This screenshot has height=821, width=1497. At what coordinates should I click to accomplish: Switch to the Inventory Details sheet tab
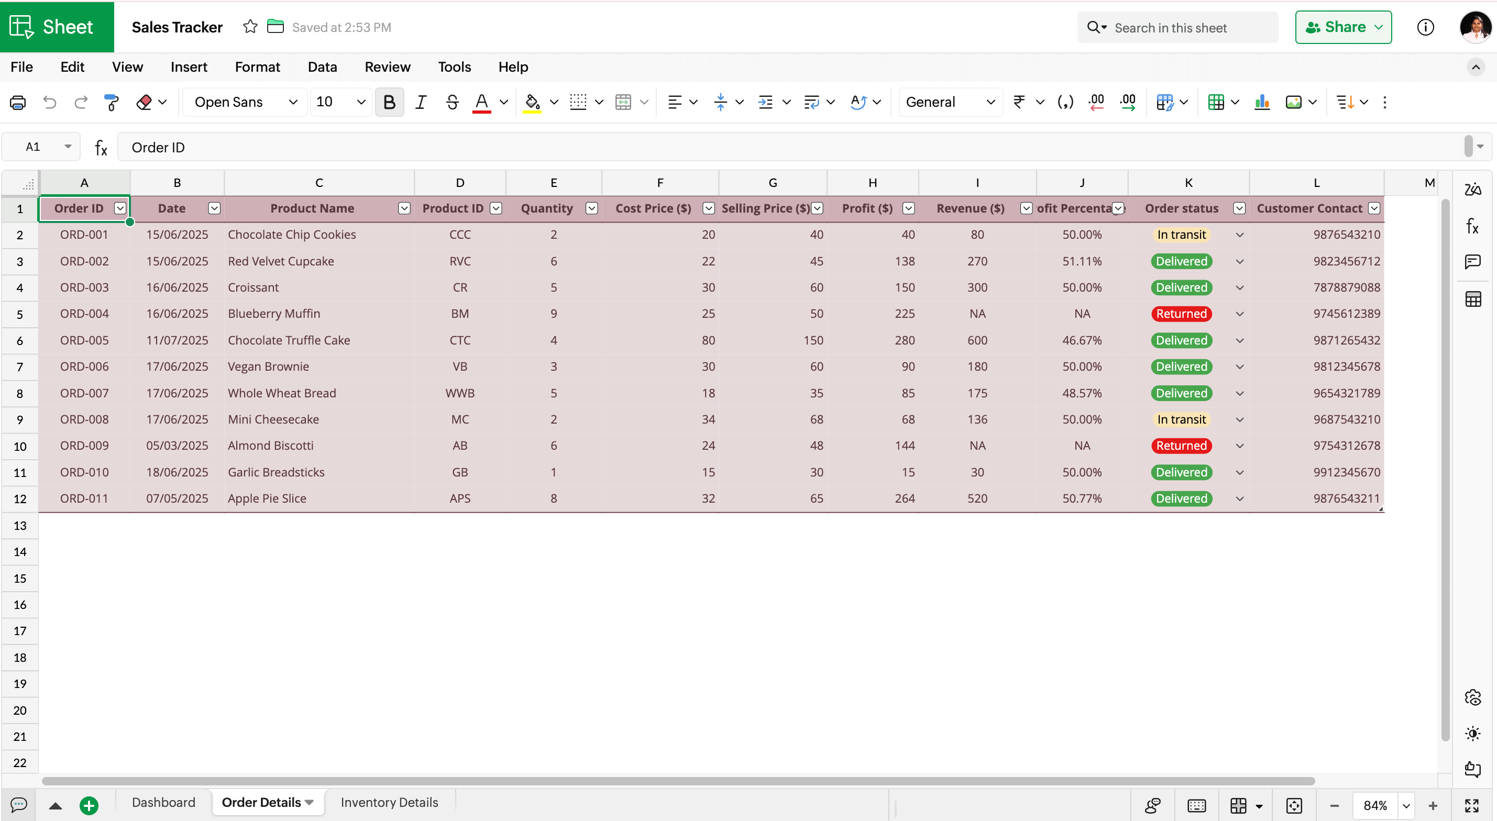point(389,802)
